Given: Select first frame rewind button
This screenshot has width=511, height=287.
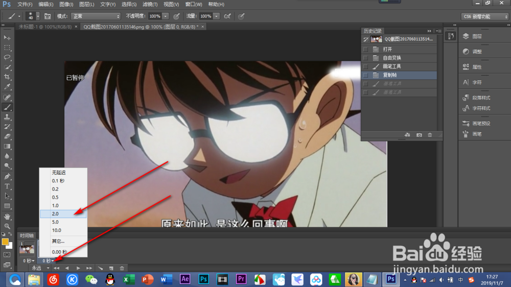Looking at the screenshot, I should click(56, 268).
